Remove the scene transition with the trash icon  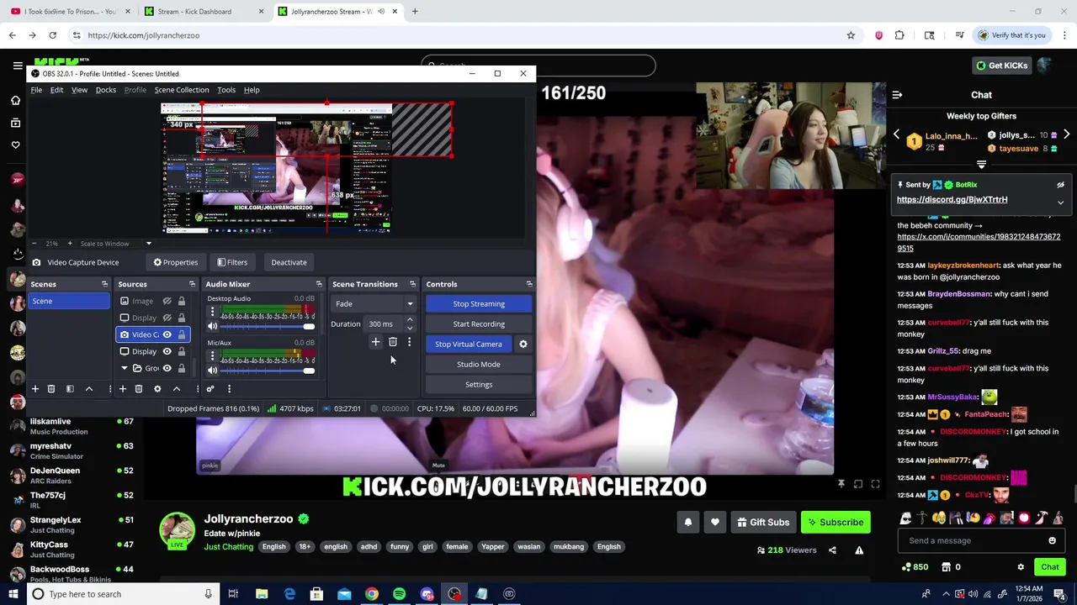393,342
